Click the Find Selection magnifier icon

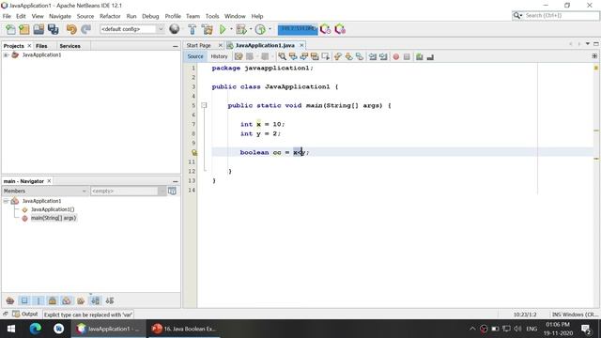click(x=282, y=56)
